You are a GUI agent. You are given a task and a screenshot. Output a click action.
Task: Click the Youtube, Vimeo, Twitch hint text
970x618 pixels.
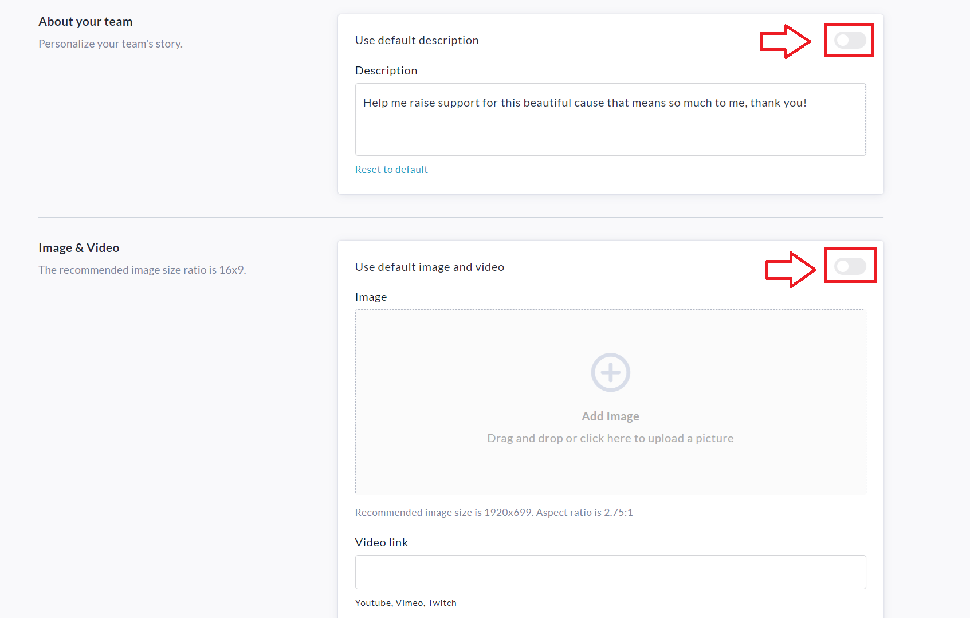tap(406, 603)
